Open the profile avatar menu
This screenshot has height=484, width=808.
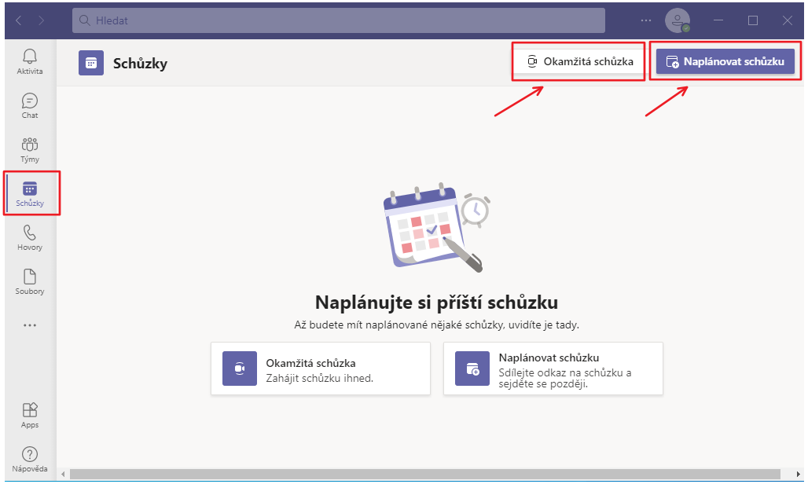tap(676, 20)
